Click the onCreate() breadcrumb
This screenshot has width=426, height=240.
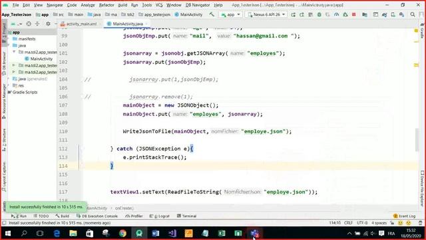tap(124, 208)
